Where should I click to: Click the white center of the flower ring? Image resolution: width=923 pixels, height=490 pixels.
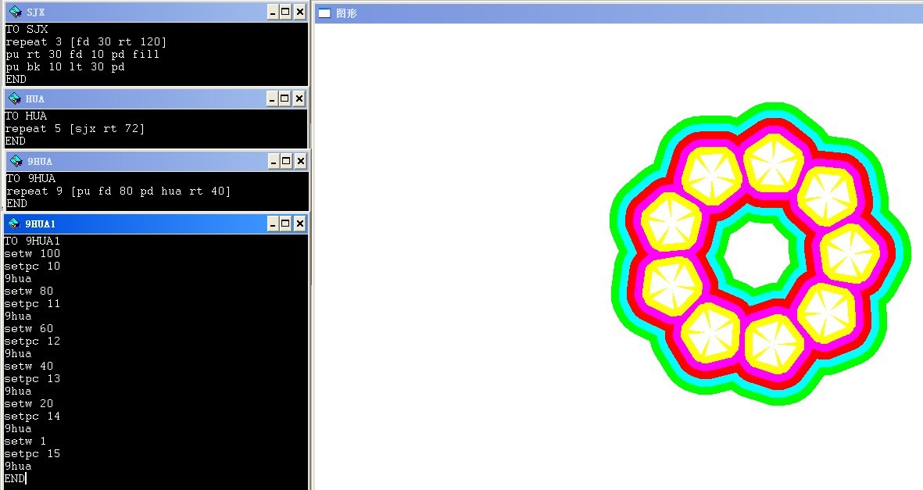tap(755, 253)
